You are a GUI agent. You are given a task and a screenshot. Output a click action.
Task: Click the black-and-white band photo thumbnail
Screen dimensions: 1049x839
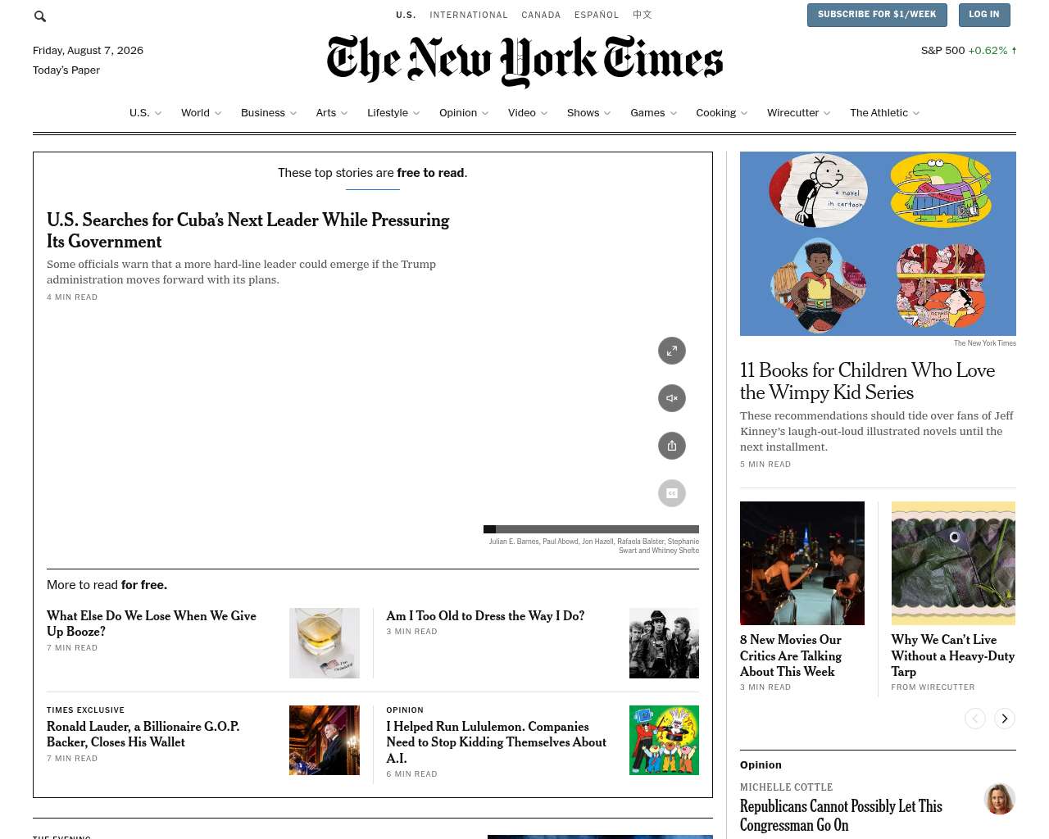[x=664, y=643]
